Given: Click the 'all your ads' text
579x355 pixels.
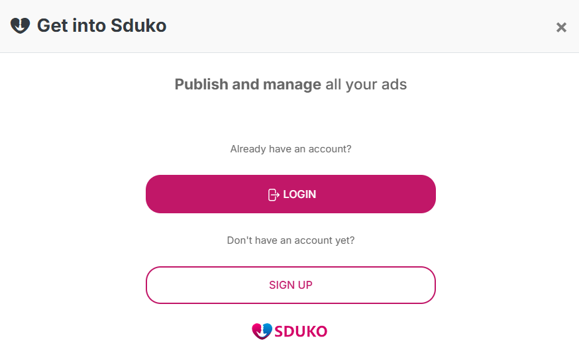Looking at the screenshot, I should (x=366, y=85).
